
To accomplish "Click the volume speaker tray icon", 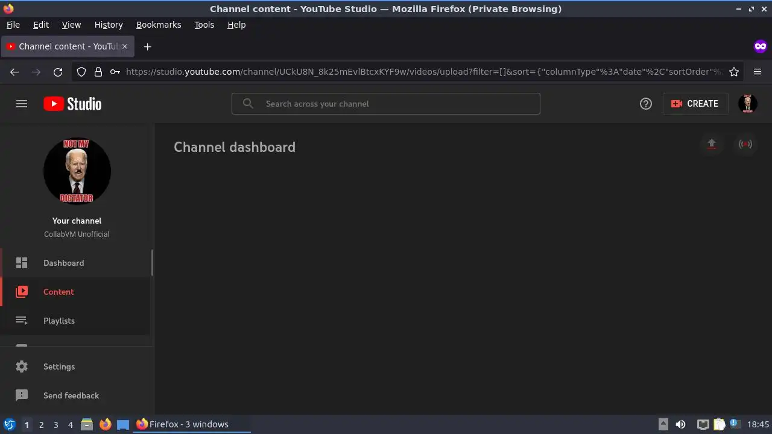I will point(680,424).
